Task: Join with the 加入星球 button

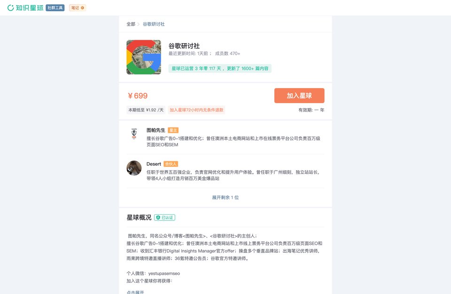Action: coord(299,96)
